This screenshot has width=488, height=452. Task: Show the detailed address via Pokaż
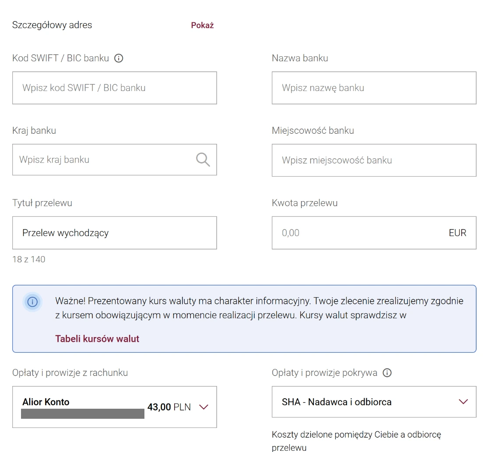(202, 25)
